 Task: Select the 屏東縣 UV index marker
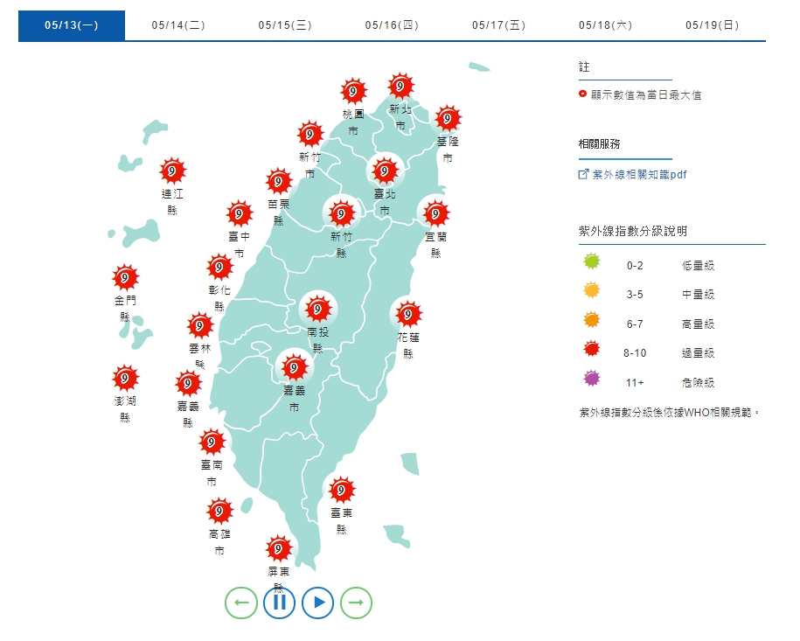(279, 548)
